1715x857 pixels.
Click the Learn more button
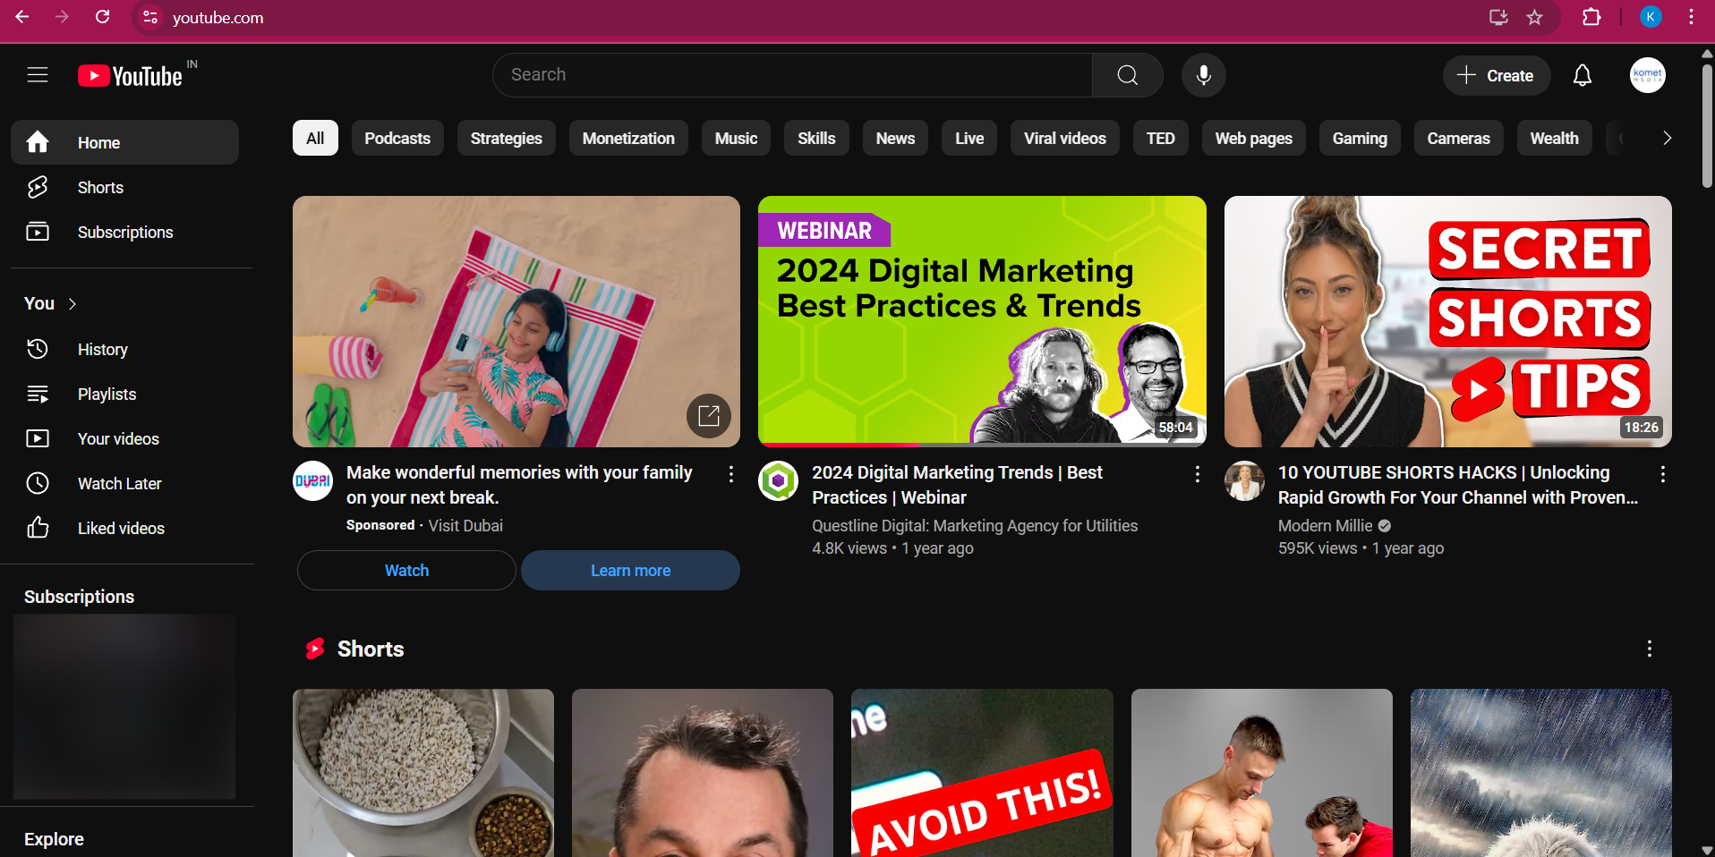tap(630, 570)
